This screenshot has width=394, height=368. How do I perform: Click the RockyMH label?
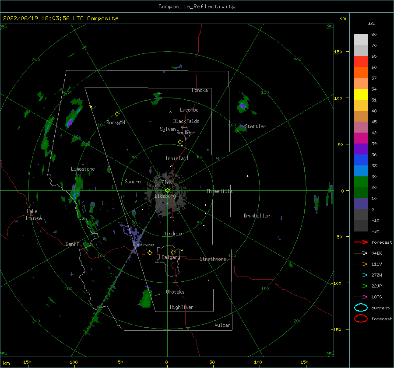[x=116, y=123]
